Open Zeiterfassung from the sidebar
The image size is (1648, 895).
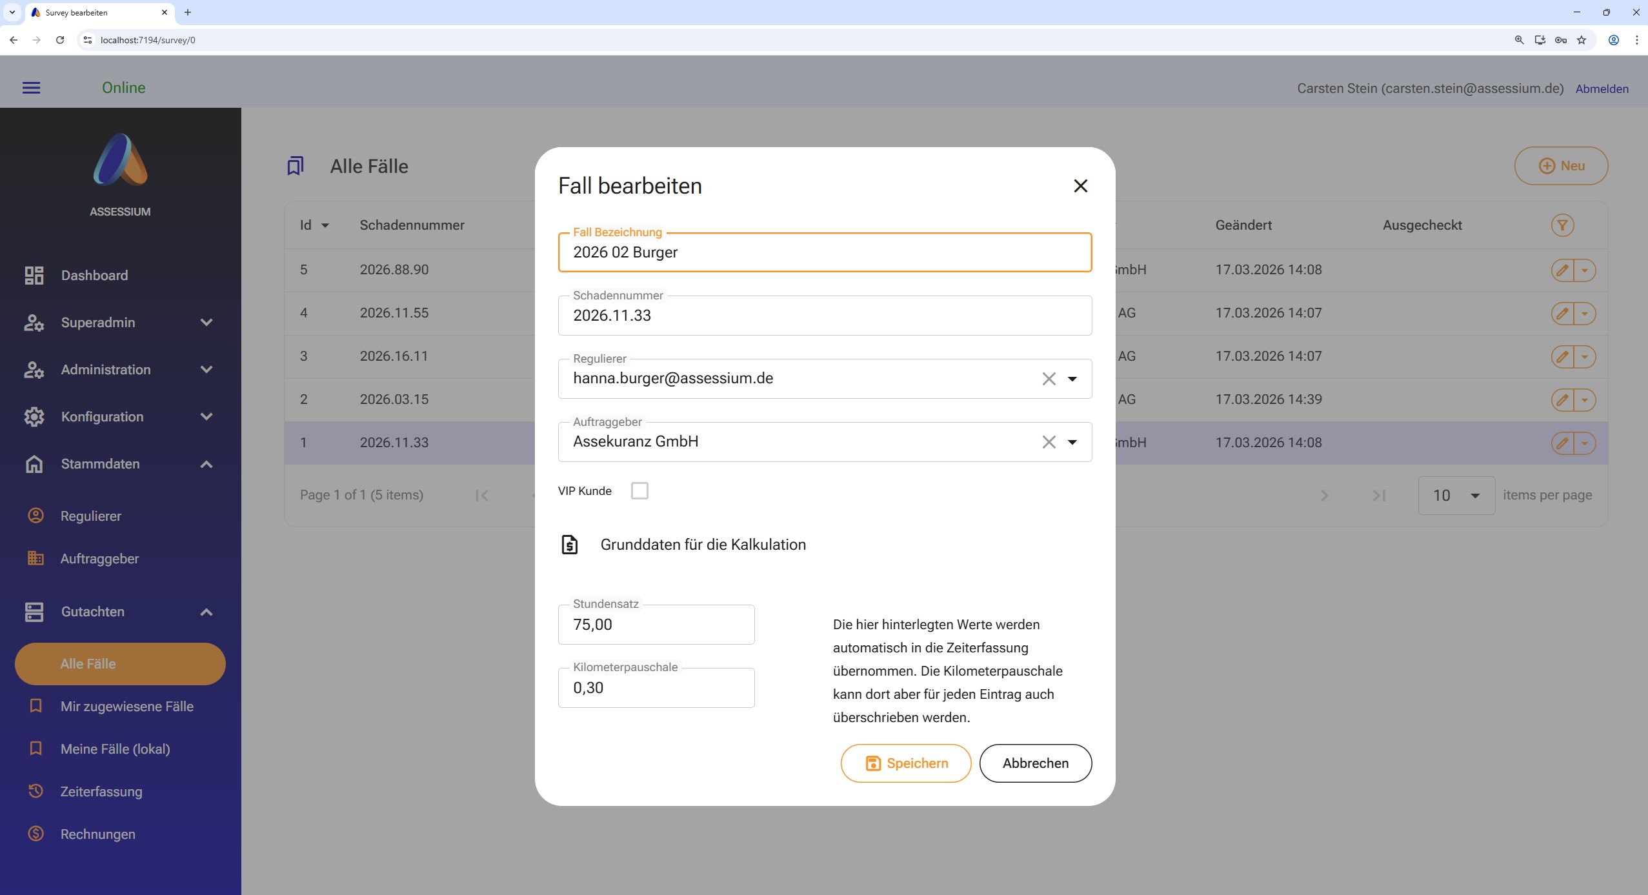[x=101, y=791]
